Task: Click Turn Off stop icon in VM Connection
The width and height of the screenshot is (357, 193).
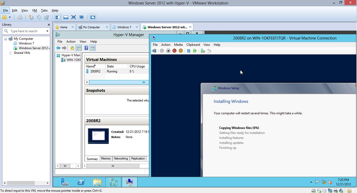Action: (168, 51)
